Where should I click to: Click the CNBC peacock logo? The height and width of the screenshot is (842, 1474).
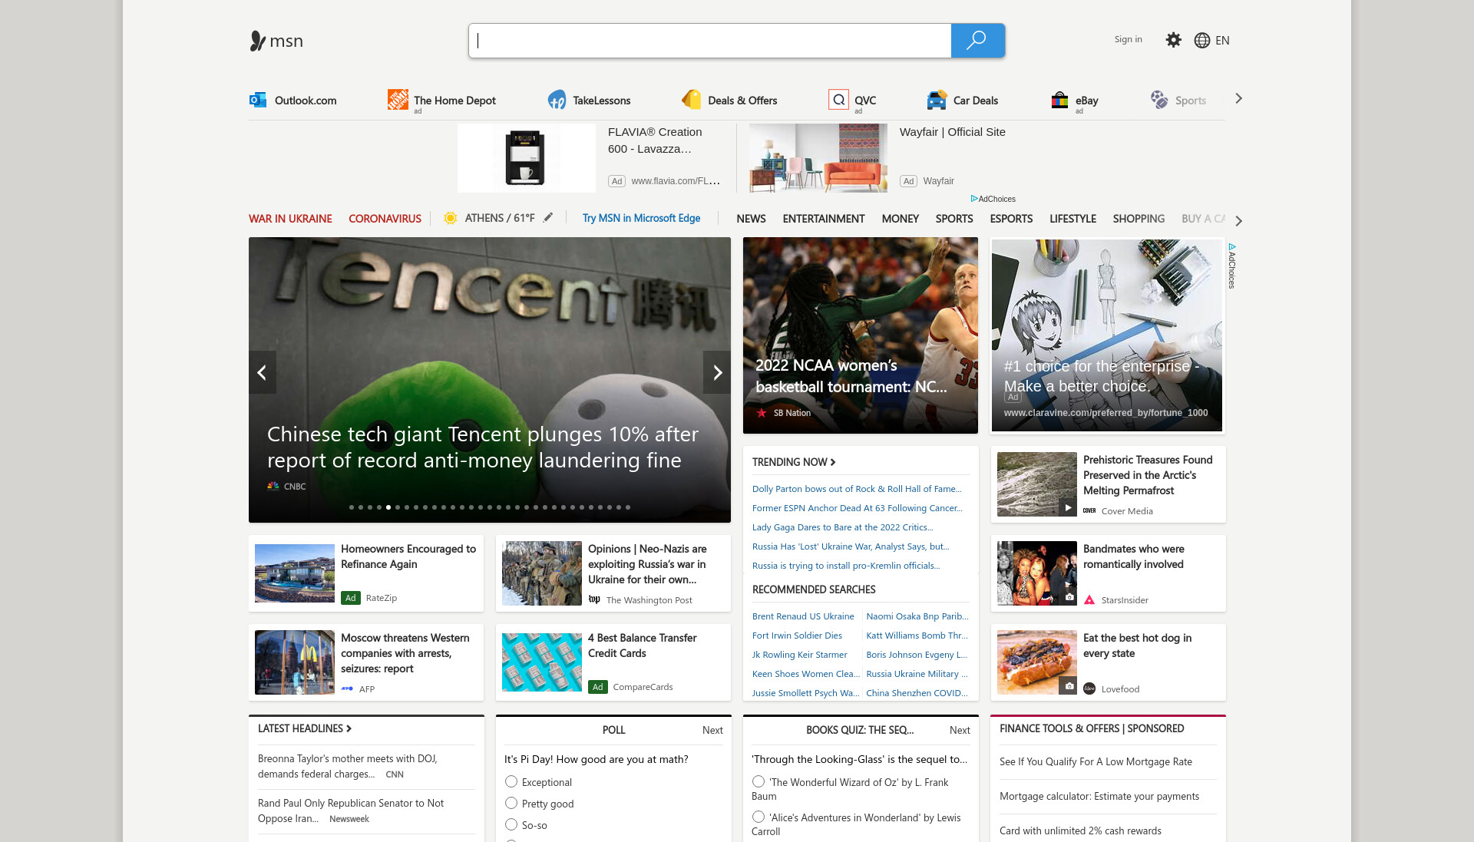[x=273, y=486]
